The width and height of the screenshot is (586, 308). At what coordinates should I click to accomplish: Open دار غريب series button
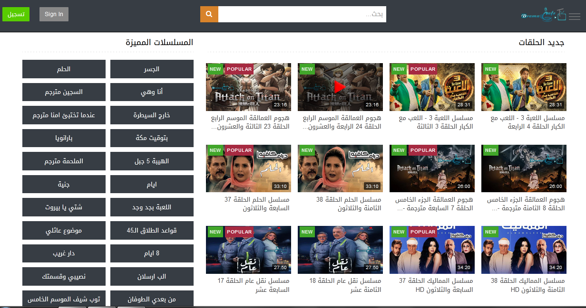click(x=64, y=253)
